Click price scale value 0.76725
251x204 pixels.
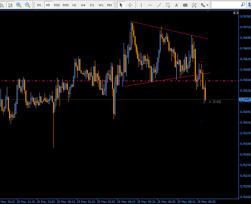(245, 27)
